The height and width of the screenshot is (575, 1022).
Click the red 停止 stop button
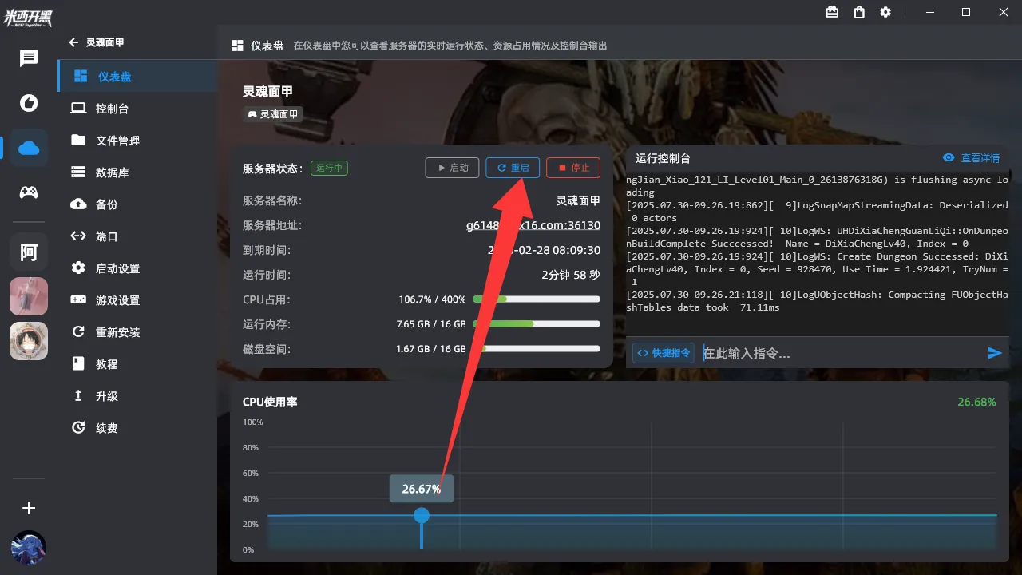click(x=573, y=168)
